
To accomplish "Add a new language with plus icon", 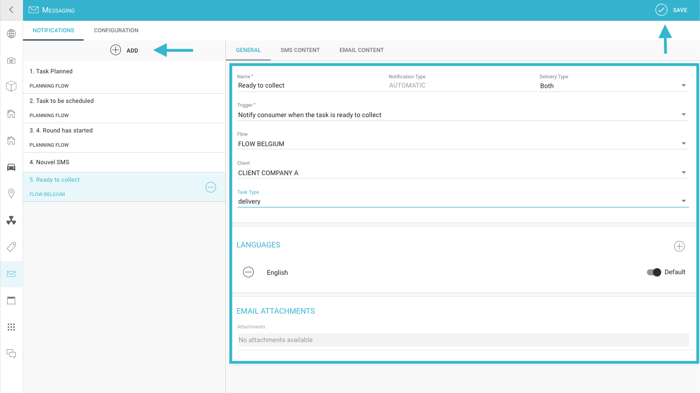I will [x=679, y=246].
